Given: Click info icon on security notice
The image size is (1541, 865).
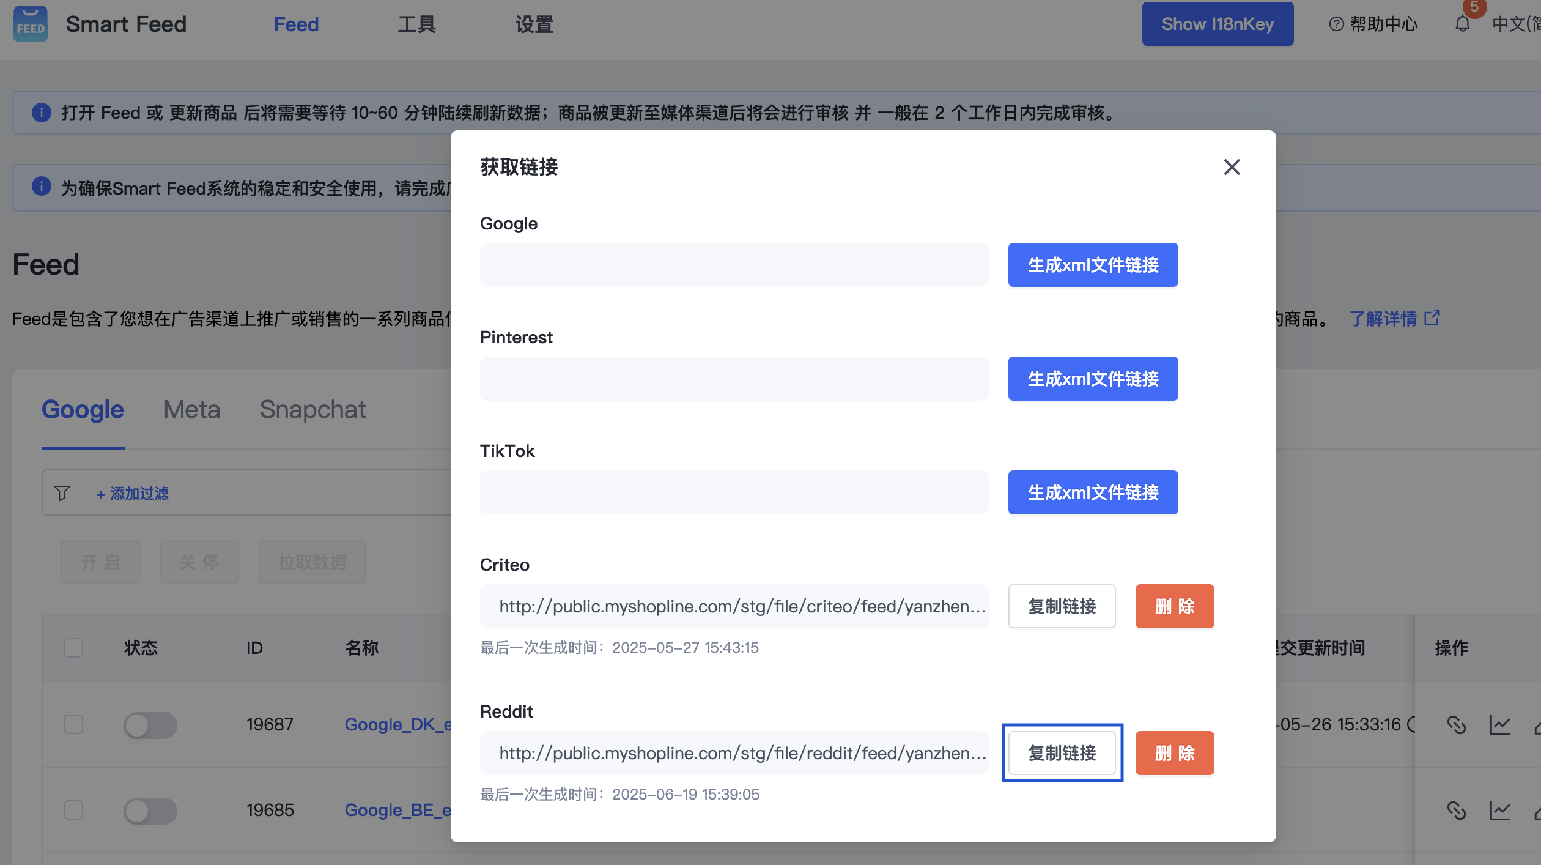Looking at the screenshot, I should [42, 186].
